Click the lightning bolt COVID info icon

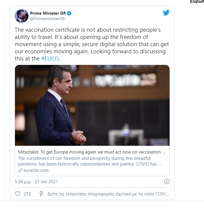pyautogui.click(x=41, y=194)
